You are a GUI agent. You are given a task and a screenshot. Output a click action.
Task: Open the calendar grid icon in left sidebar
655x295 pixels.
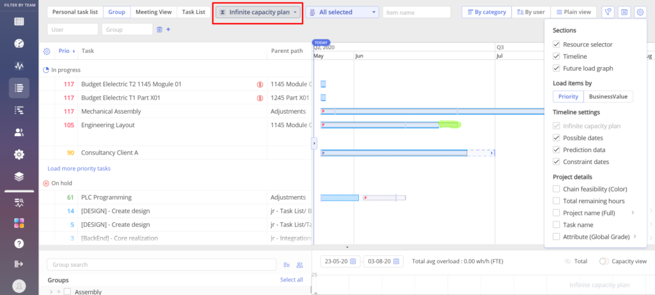19,21
